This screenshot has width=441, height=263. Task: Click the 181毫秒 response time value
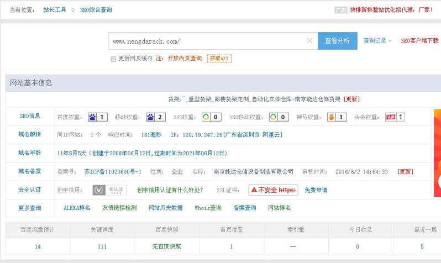click(x=151, y=135)
